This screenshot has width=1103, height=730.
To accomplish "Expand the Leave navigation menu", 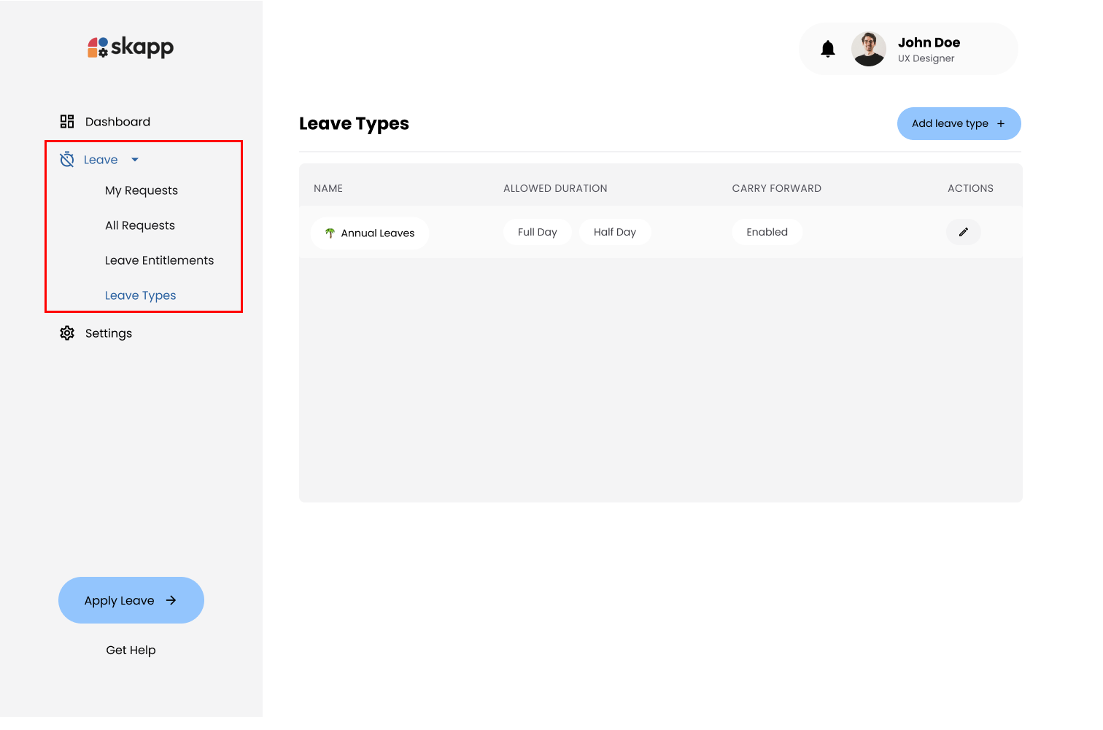I will coord(101,159).
